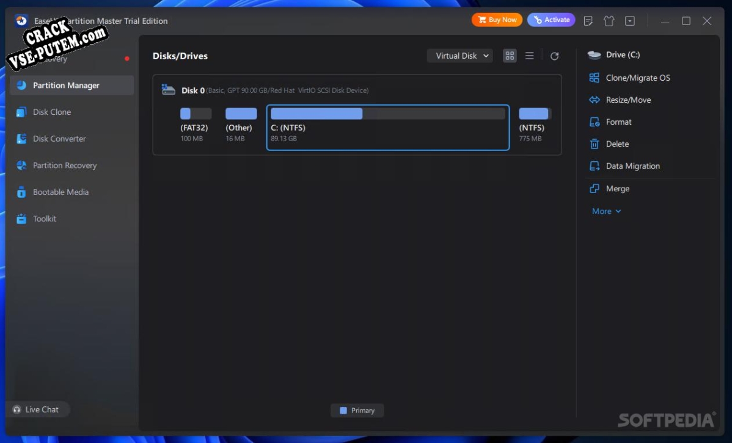Switch to list view layout
Image resolution: width=732 pixels, height=443 pixels.
(x=529, y=56)
